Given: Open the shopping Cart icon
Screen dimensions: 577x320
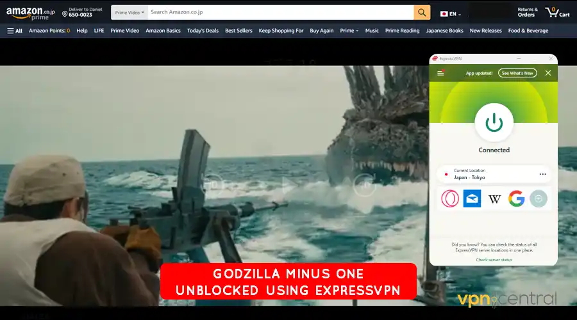Looking at the screenshot, I should 557,13.
